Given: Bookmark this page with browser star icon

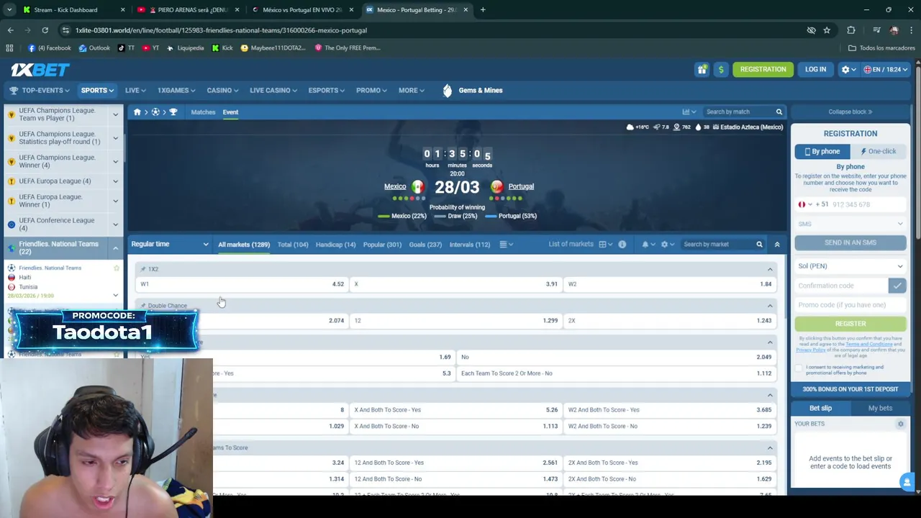Looking at the screenshot, I should click(x=827, y=30).
